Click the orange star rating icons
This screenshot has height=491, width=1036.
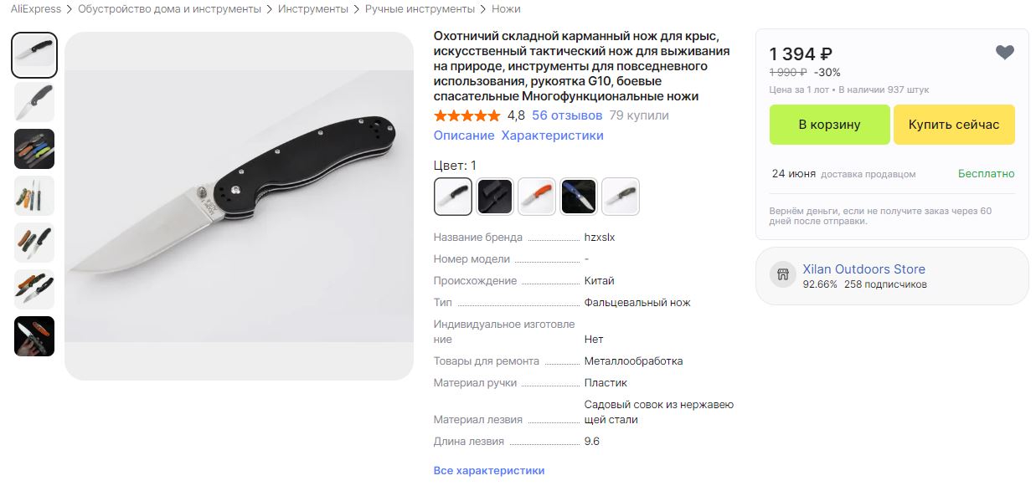tap(466, 115)
